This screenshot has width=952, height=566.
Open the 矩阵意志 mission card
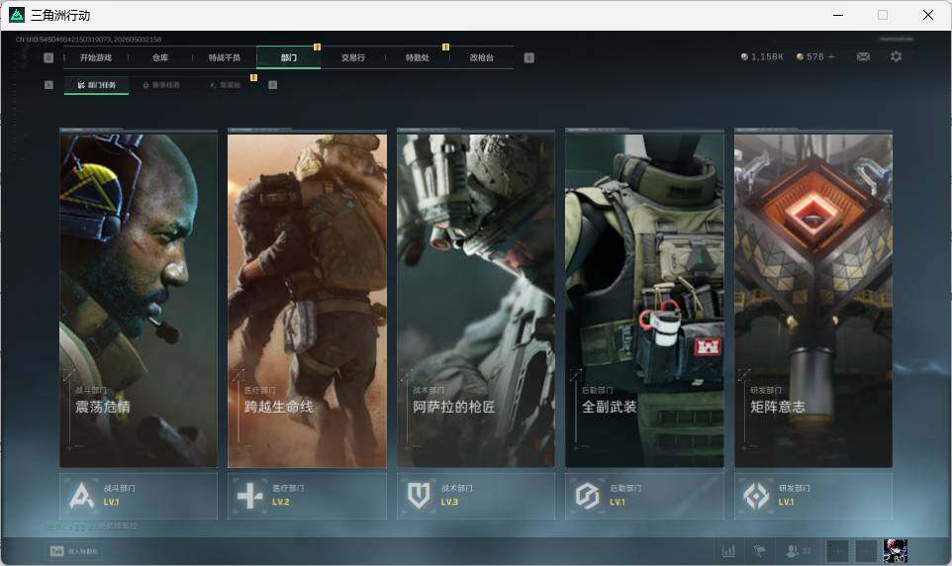tap(813, 301)
